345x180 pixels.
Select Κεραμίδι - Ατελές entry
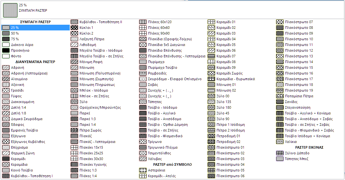162,176
